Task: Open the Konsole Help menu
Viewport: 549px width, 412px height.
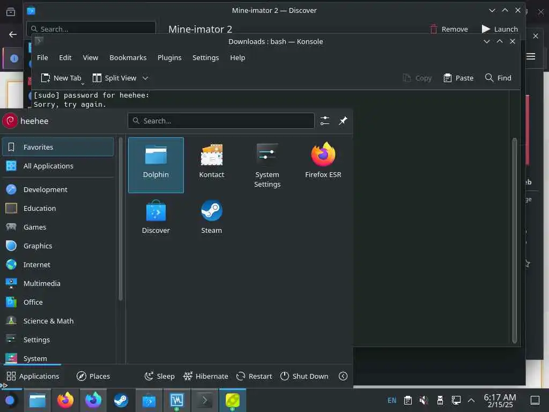Action: click(238, 58)
